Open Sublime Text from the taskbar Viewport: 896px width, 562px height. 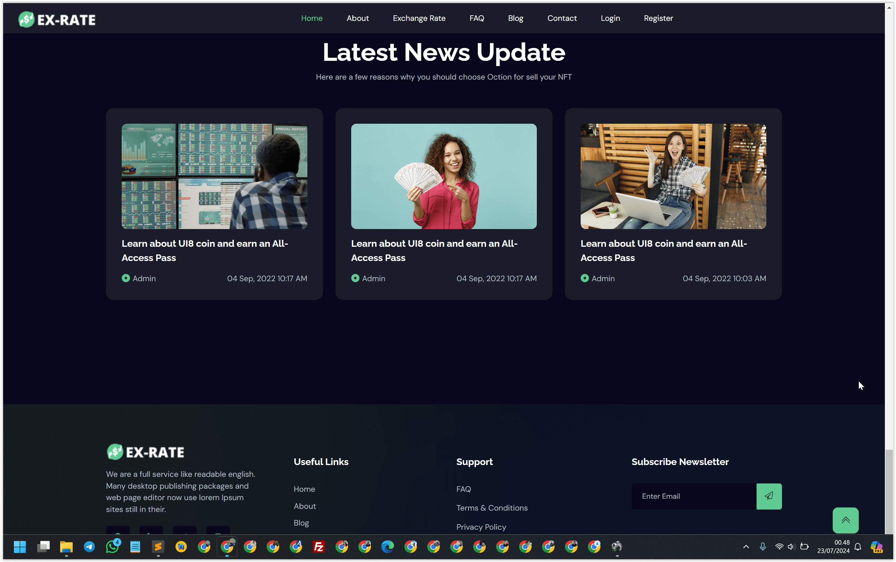[x=158, y=546]
